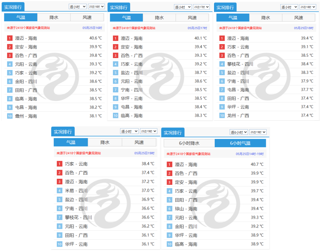Select 气温 tab in the 05月25日18时 panel
The image size is (321, 252).
(233, 18)
